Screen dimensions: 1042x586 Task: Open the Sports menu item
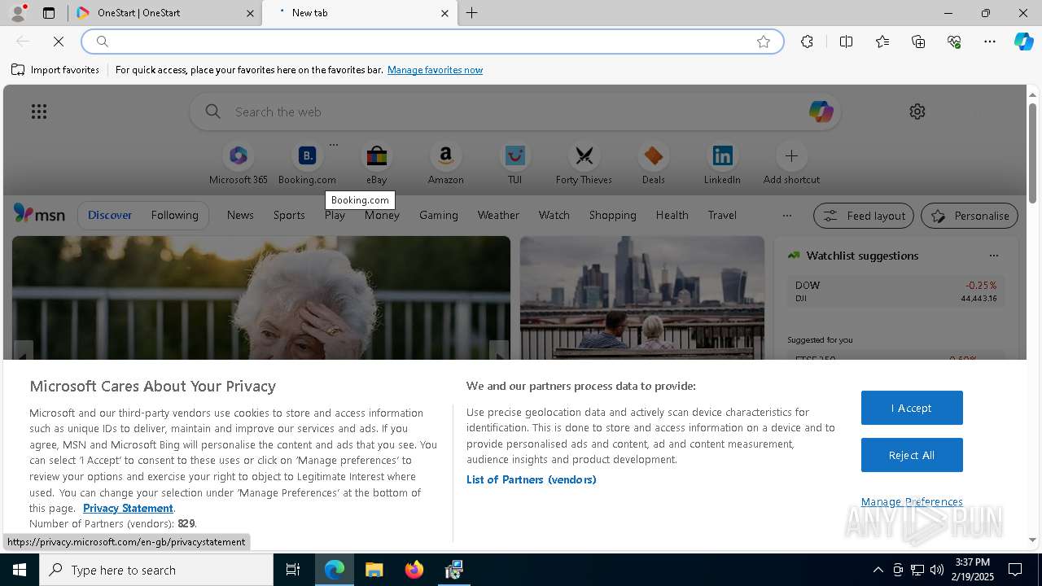[289, 215]
